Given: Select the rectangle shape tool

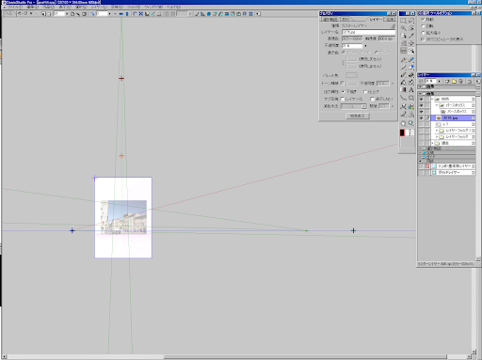Looking at the screenshot, I should click(411, 98).
